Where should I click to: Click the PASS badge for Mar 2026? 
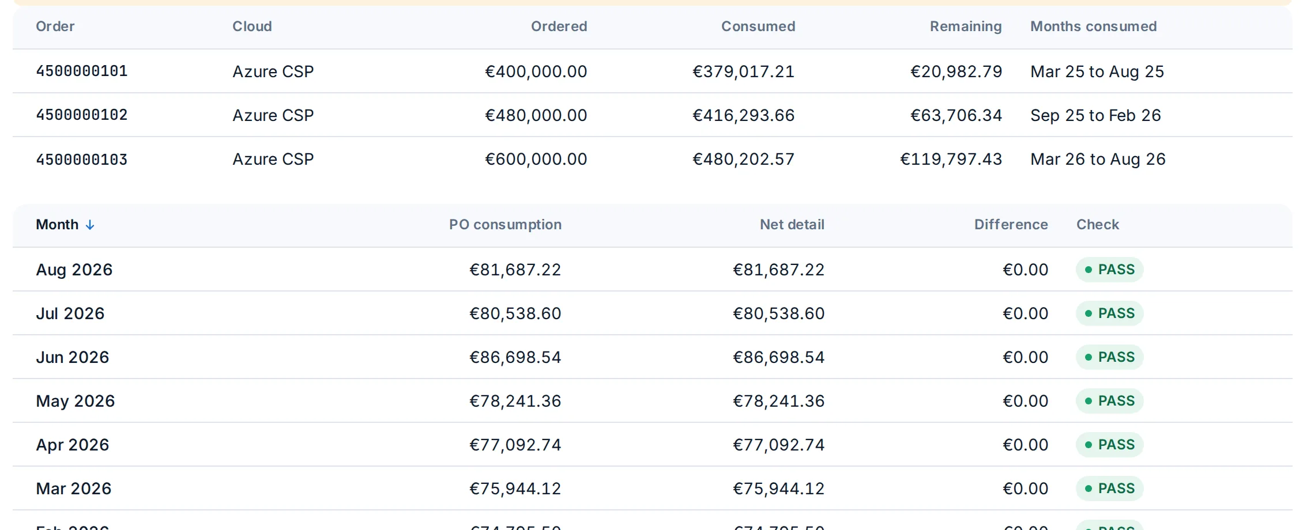click(x=1109, y=489)
